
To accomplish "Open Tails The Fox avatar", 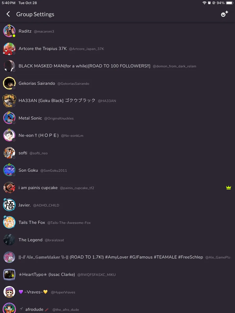I will 9,222.
